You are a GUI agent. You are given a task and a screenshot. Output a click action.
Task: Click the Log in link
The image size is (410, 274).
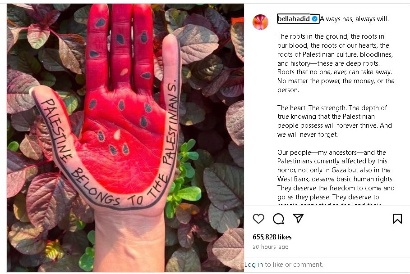(x=253, y=265)
